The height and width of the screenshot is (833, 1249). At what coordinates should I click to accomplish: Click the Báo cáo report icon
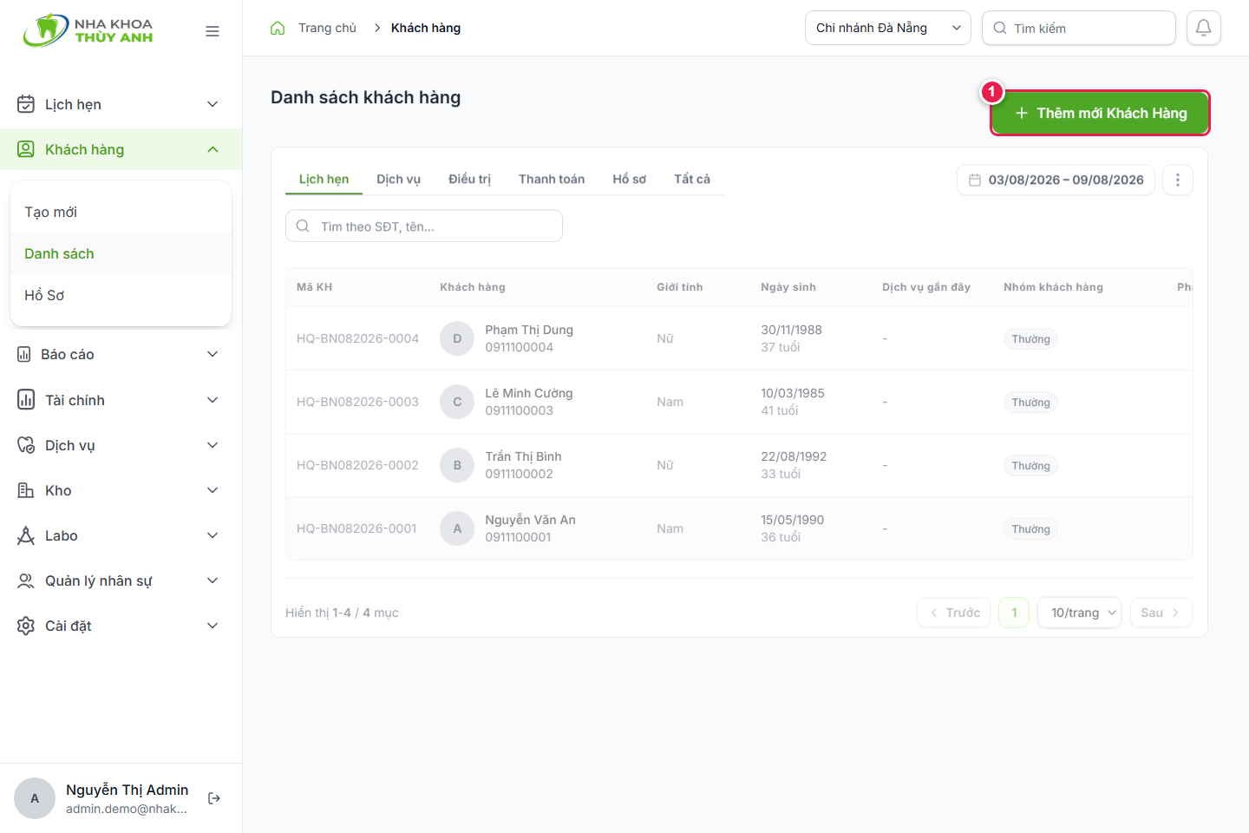(24, 354)
